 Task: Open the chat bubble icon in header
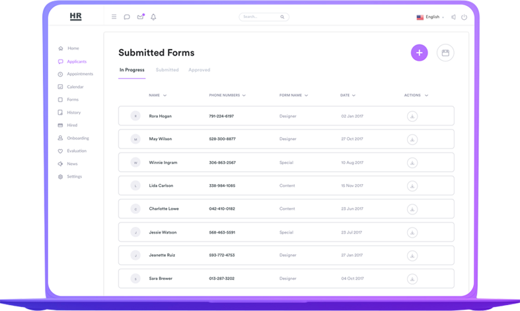[x=127, y=17]
